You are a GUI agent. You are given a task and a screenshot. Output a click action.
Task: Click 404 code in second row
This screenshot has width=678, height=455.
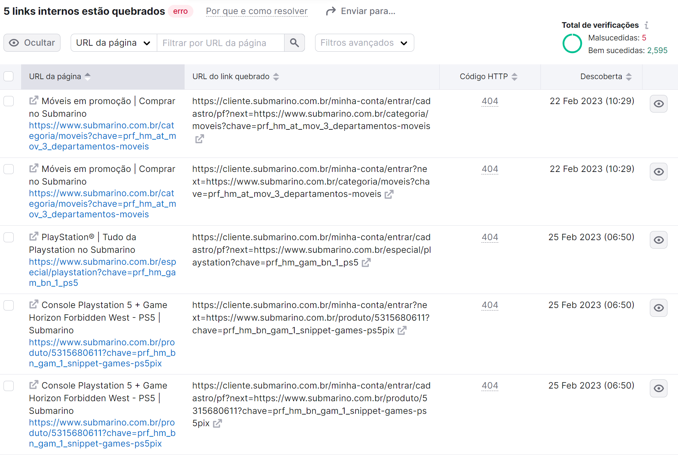click(x=490, y=169)
